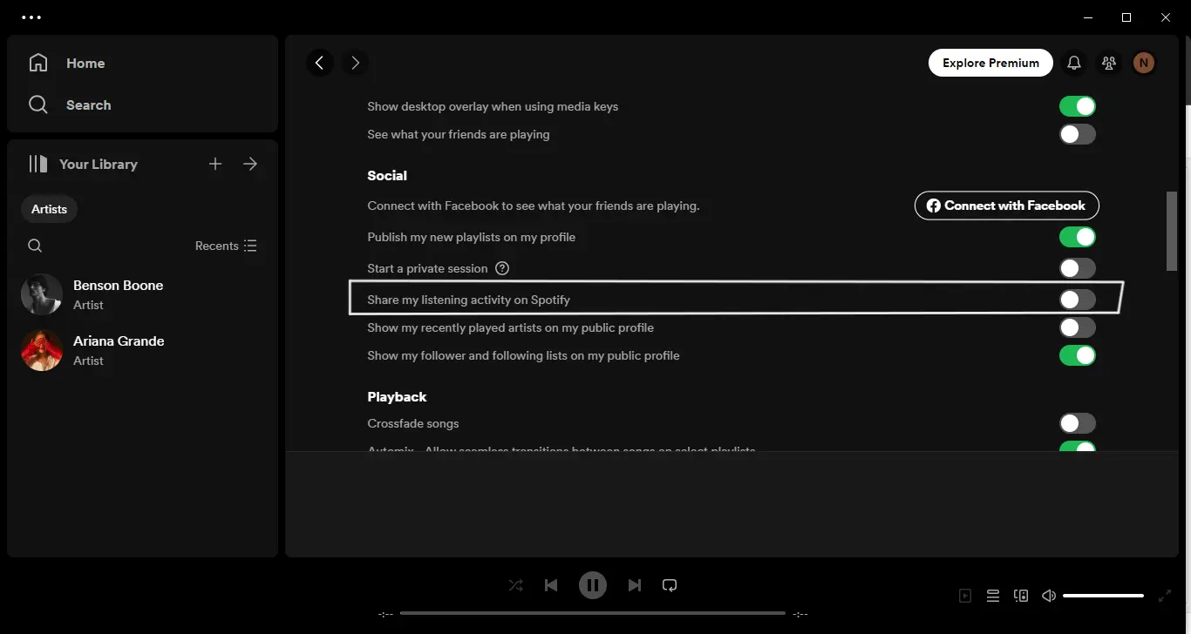Pause playback with the center button

pyautogui.click(x=593, y=585)
